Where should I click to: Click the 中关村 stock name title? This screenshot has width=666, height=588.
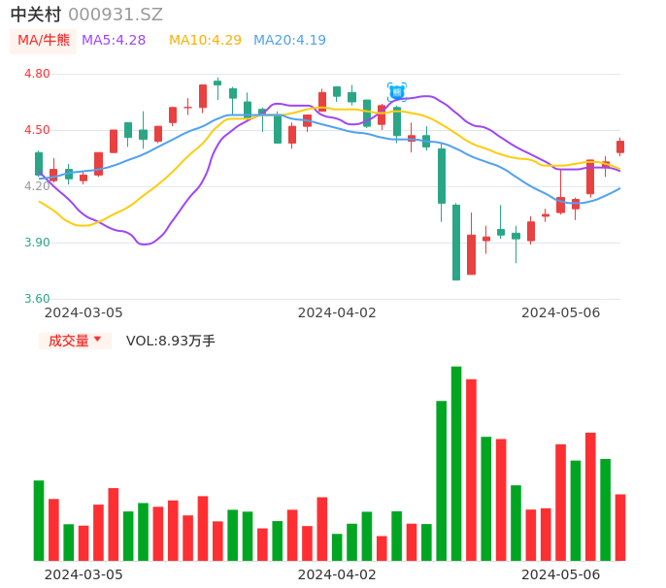(x=36, y=15)
